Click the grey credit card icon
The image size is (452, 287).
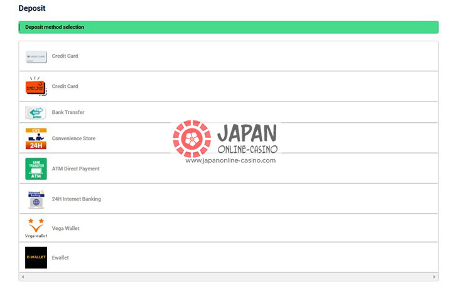36,56
